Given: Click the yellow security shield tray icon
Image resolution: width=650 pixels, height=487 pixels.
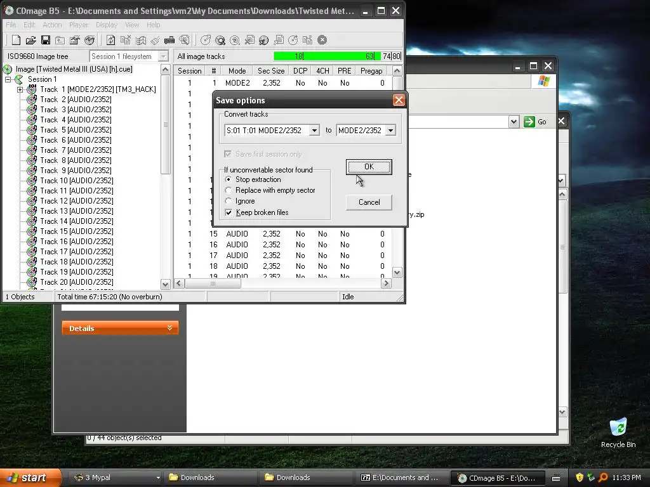Looking at the screenshot, I should 580,477.
